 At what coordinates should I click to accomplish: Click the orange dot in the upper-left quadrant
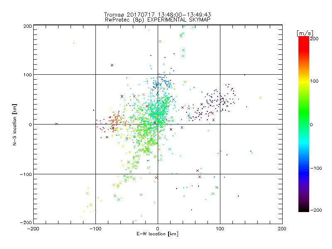coord(74,43)
